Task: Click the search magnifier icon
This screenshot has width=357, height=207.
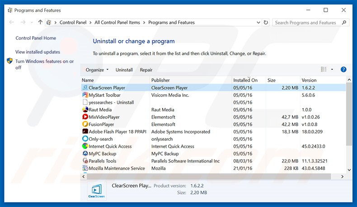Action: tap(344, 23)
